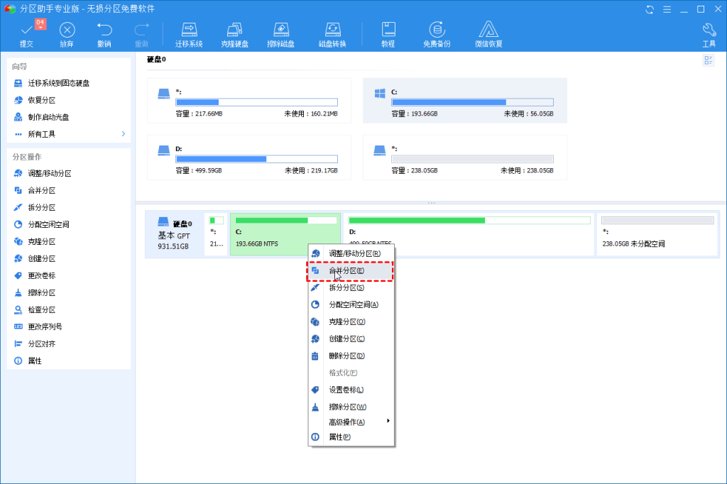Open the 磁盘转换 disk convert tool
727x484 pixels.
click(x=332, y=35)
